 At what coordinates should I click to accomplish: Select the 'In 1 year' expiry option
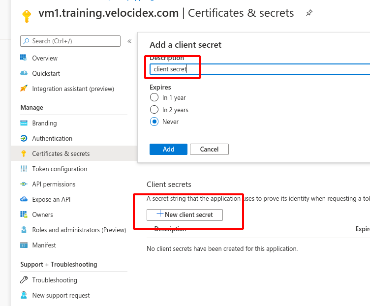pos(154,97)
